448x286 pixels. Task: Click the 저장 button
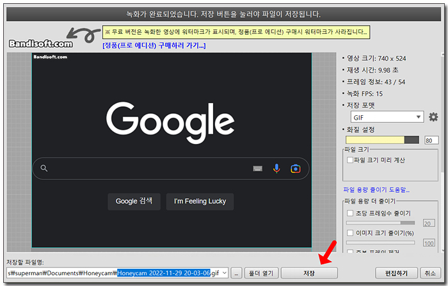click(309, 273)
